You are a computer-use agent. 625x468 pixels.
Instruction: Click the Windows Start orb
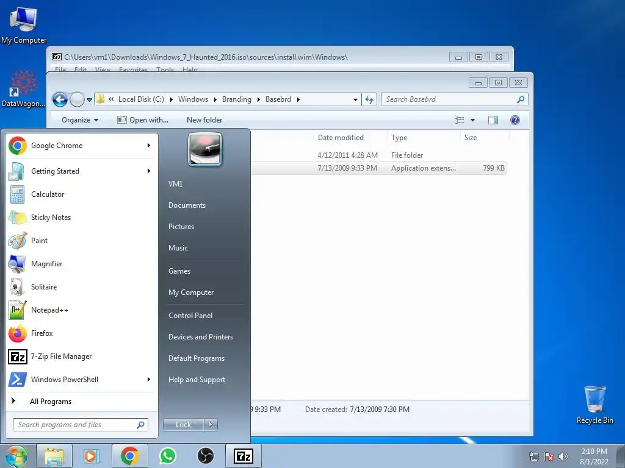click(x=16, y=456)
